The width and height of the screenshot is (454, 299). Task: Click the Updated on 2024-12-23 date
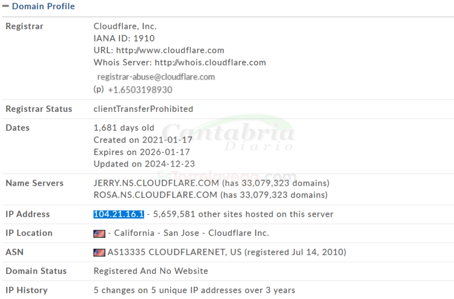click(x=144, y=164)
